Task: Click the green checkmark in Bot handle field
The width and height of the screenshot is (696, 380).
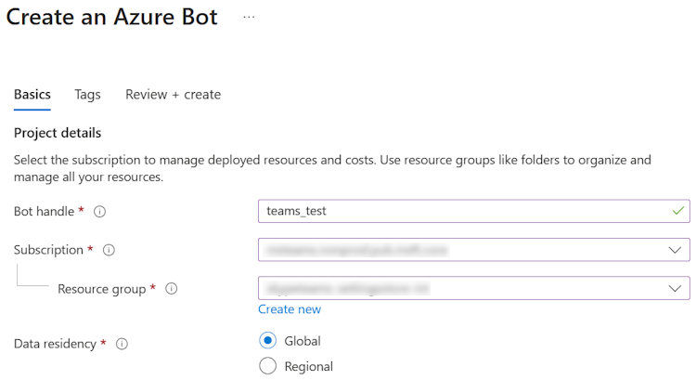Action: (677, 211)
